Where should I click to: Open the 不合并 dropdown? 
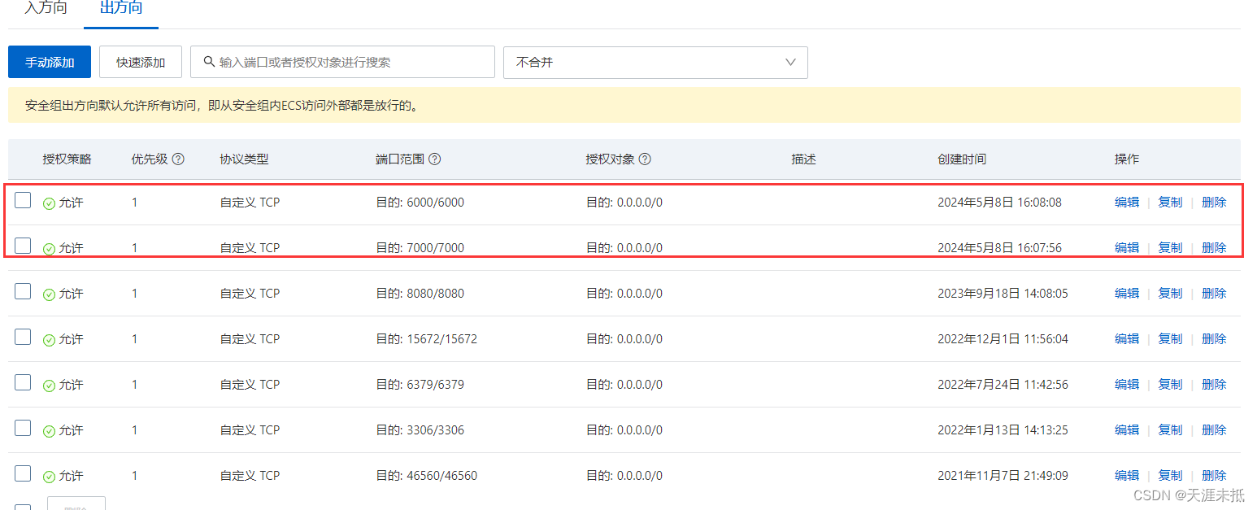point(655,63)
